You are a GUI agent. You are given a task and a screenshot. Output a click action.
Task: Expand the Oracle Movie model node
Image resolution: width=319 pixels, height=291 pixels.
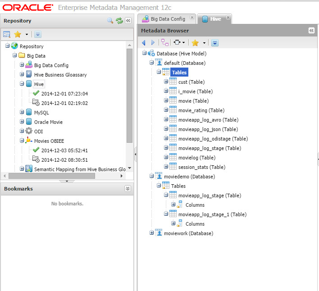coord(22,122)
